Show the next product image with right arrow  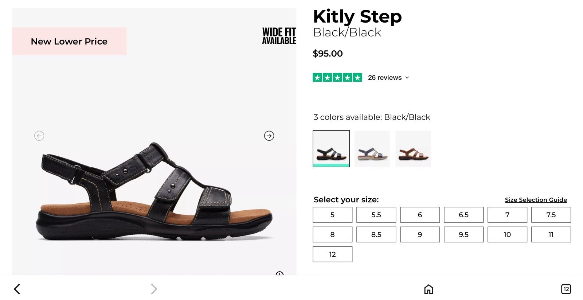[269, 136]
